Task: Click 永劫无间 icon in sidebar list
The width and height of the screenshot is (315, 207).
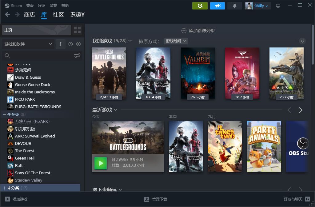Action: tap(10, 70)
